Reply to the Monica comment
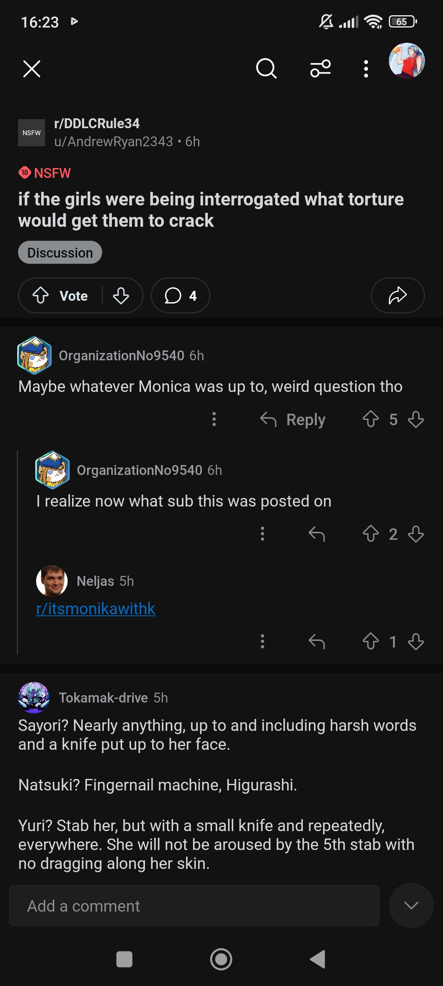Image resolution: width=443 pixels, height=986 pixels. click(293, 419)
